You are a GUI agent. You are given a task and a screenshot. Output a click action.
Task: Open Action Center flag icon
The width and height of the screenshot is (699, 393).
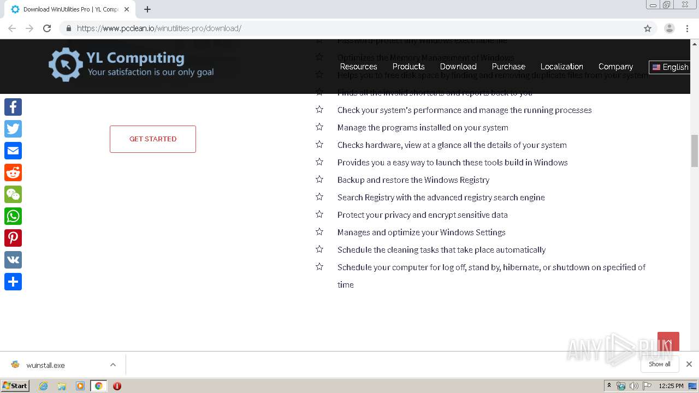647,386
